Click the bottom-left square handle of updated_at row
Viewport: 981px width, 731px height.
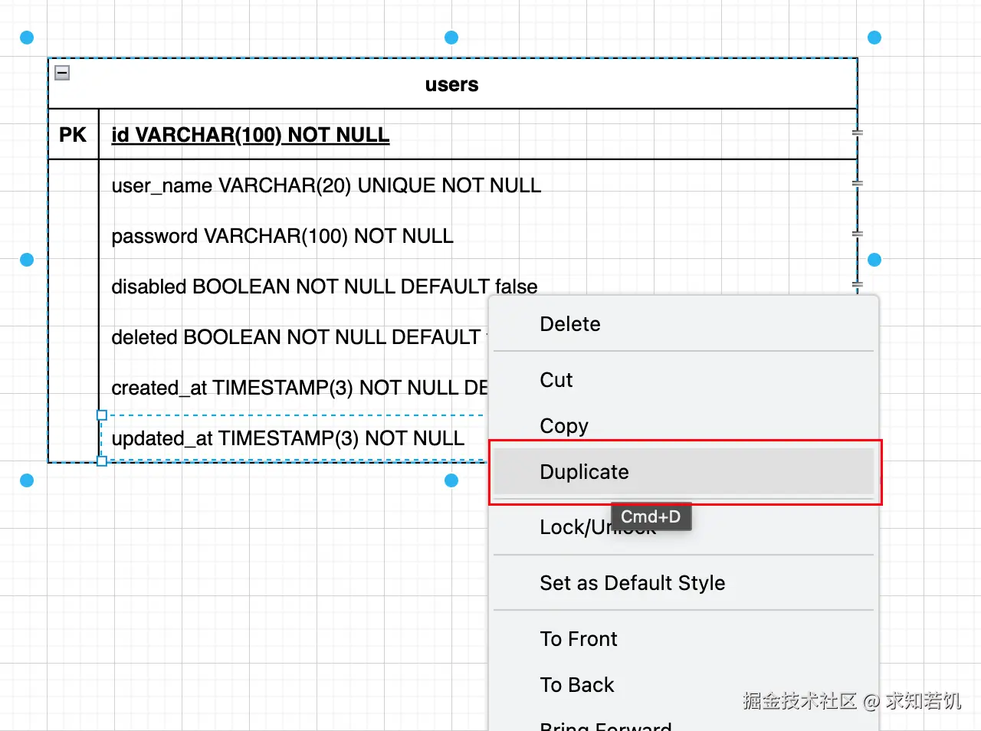pos(102,461)
